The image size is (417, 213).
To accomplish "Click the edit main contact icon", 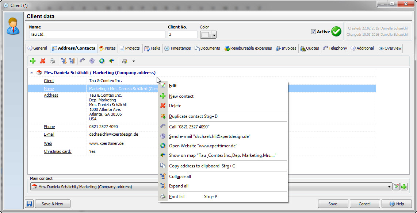I will pyautogui.click(x=396, y=187).
